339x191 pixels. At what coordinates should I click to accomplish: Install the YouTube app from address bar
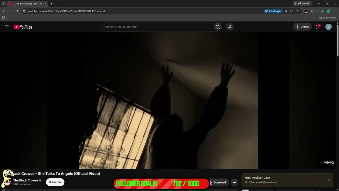(292, 11)
